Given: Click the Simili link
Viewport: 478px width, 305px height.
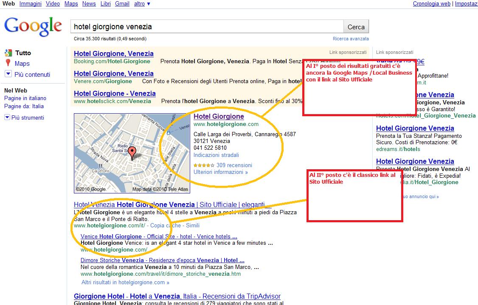Looking at the screenshot, I should (193, 226).
